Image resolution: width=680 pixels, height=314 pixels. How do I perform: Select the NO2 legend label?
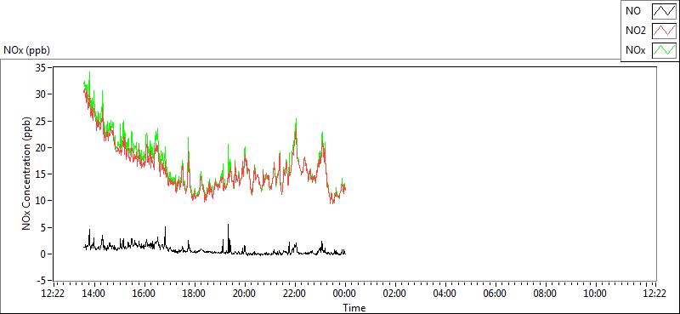[x=636, y=31]
